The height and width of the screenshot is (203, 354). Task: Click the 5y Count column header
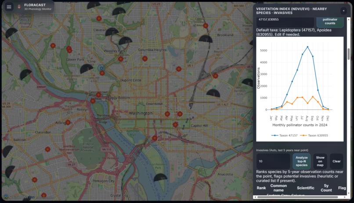click(326, 188)
